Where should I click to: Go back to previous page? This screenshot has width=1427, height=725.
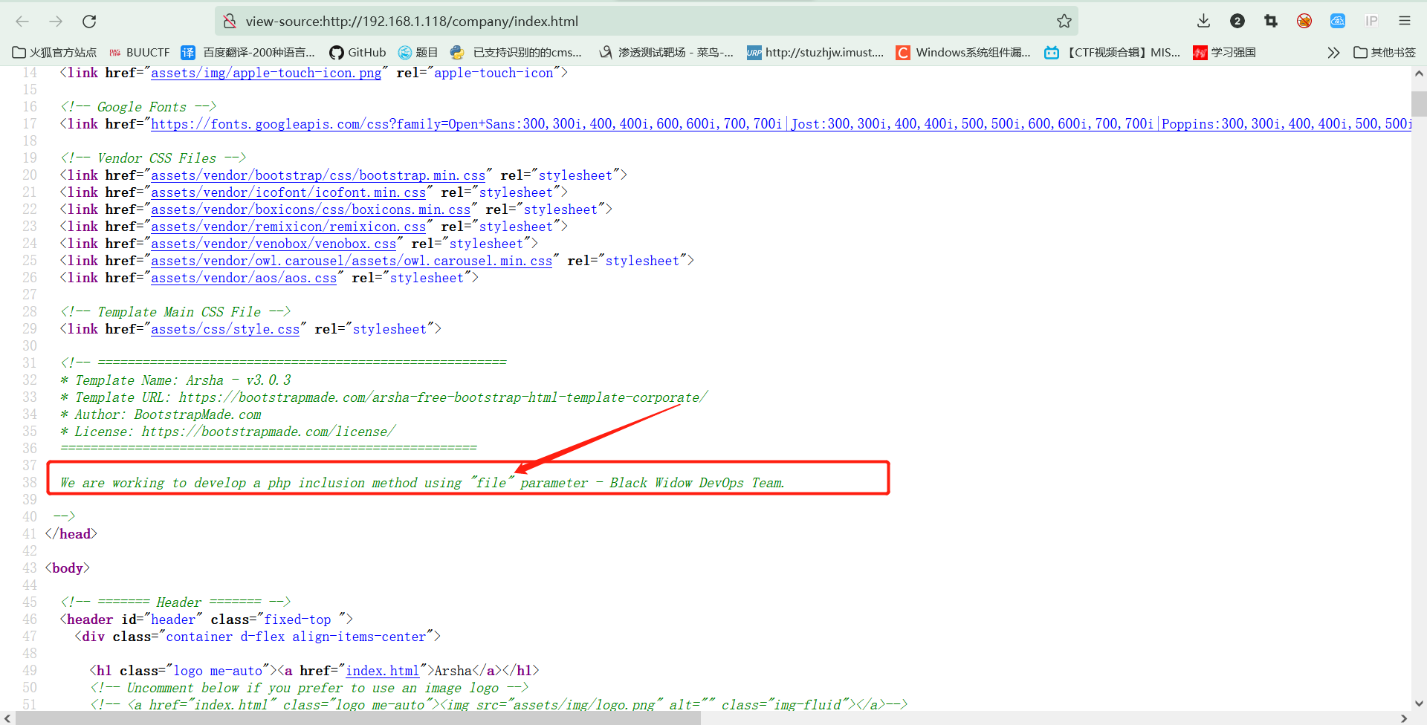coord(22,22)
